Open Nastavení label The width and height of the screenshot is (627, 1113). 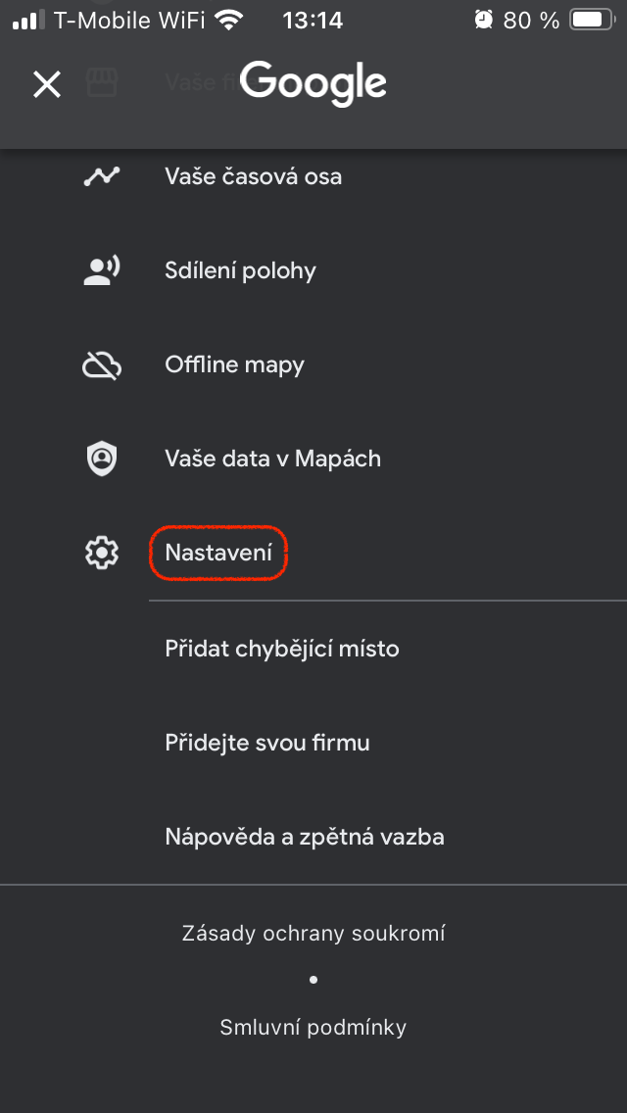pos(218,553)
